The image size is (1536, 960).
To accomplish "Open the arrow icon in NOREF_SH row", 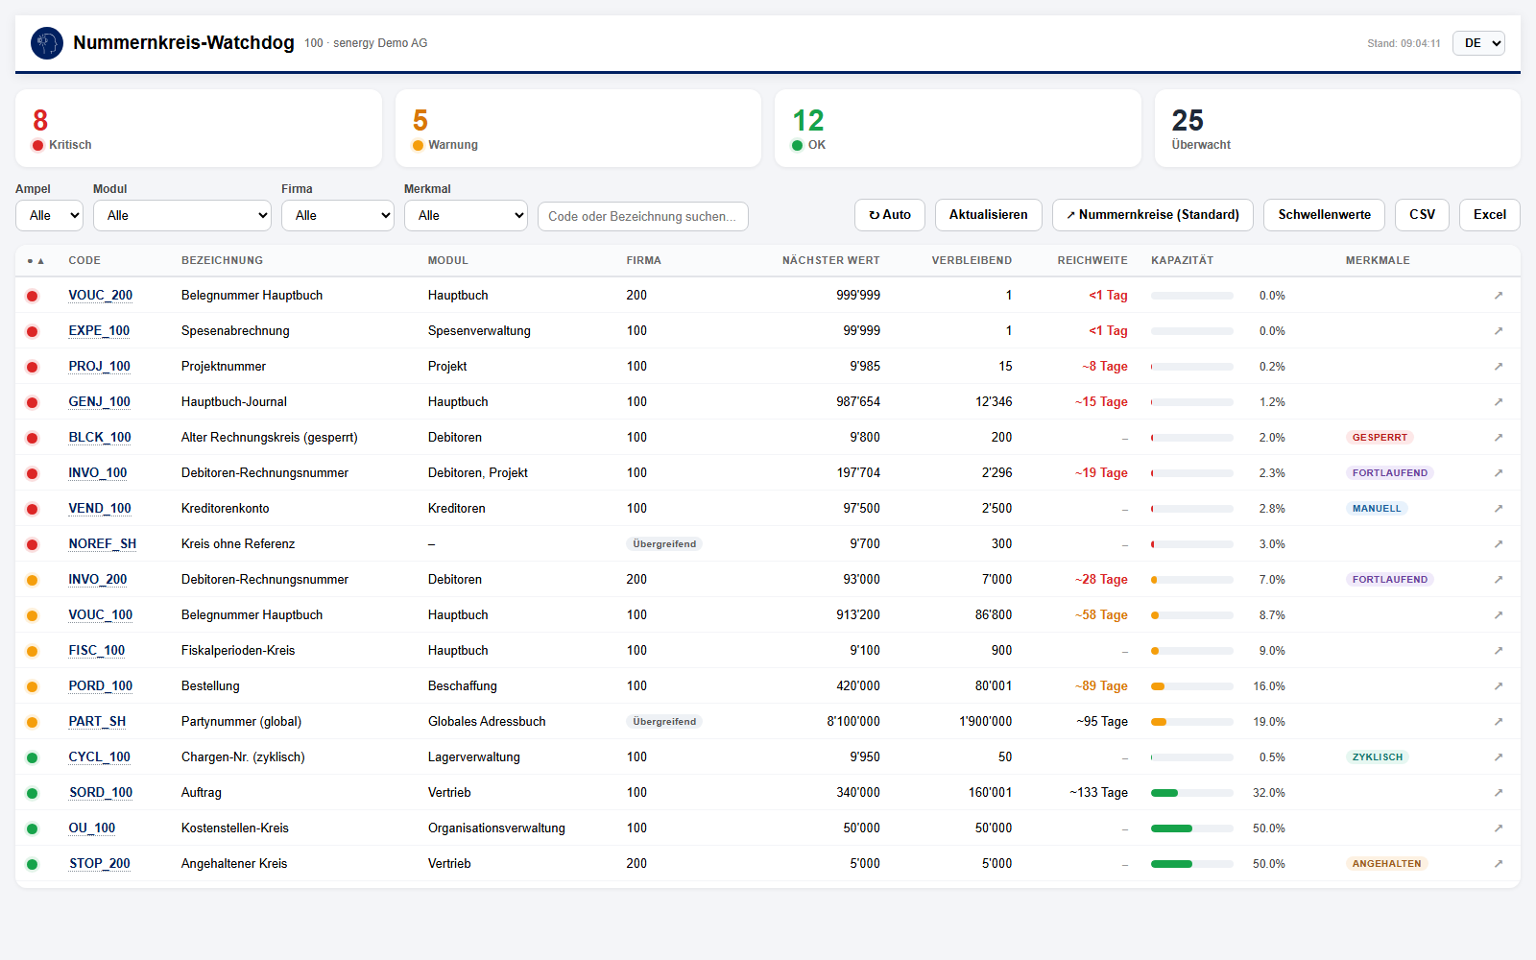I will (1498, 544).
